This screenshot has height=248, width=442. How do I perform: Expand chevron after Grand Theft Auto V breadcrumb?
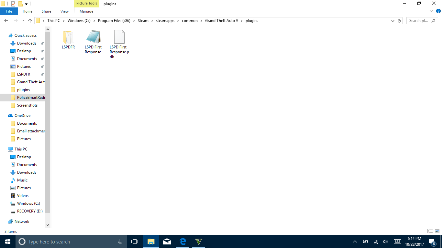coord(242,21)
